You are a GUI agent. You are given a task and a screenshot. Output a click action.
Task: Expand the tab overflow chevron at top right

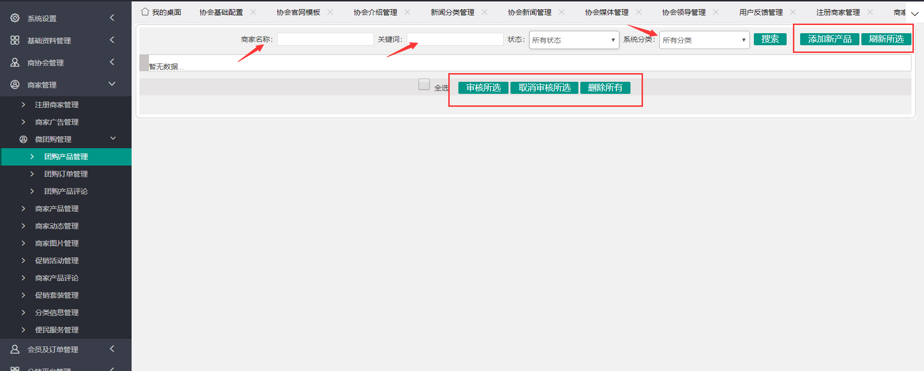click(914, 13)
